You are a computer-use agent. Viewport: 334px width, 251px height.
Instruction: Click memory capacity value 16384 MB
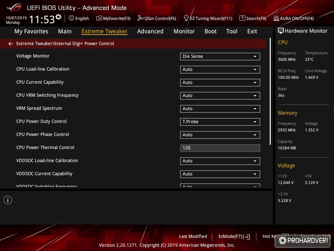pyautogui.click(x=287, y=148)
